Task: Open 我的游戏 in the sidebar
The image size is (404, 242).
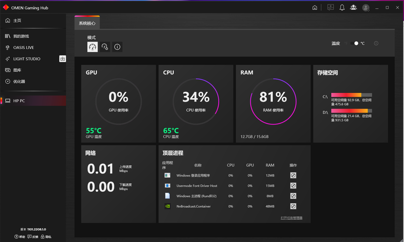Action: tap(21, 36)
